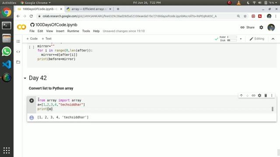Open table of contents sidebar icon
This screenshot has width=280, height=157.
click(18, 41)
